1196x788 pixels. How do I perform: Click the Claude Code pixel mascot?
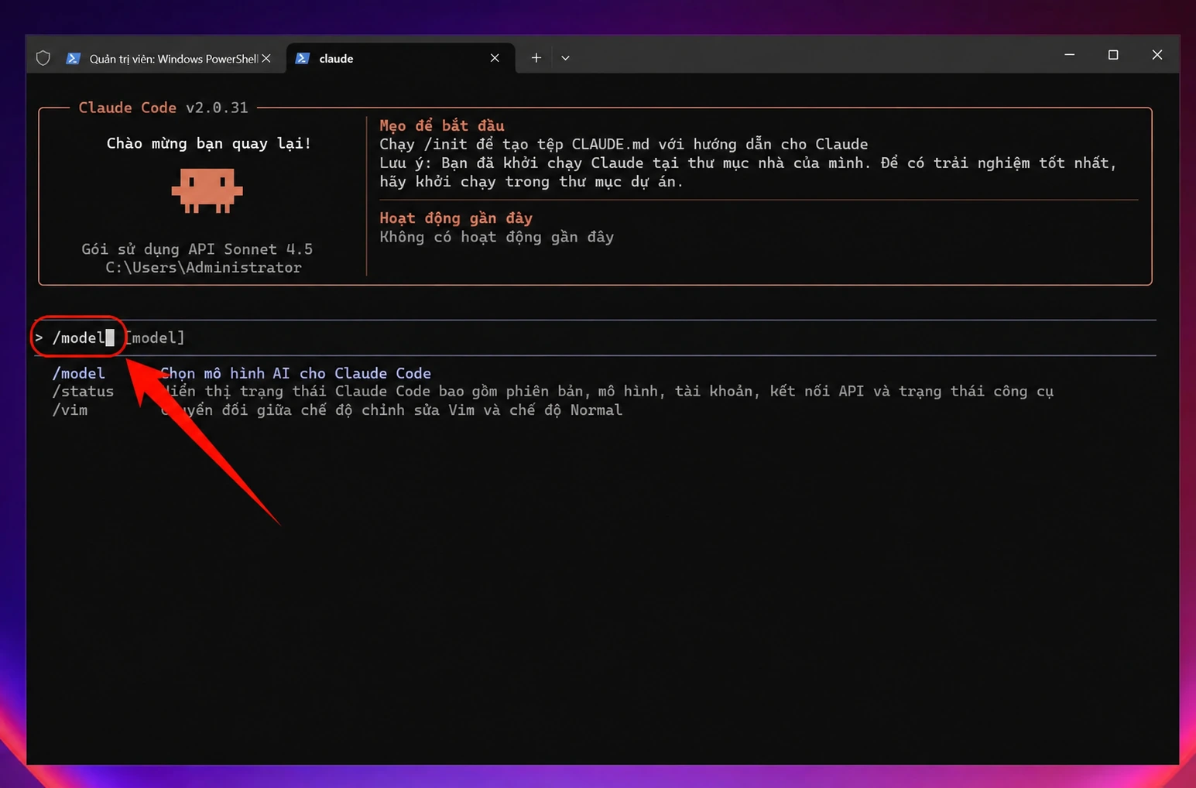pyautogui.click(x=207, y=190)
